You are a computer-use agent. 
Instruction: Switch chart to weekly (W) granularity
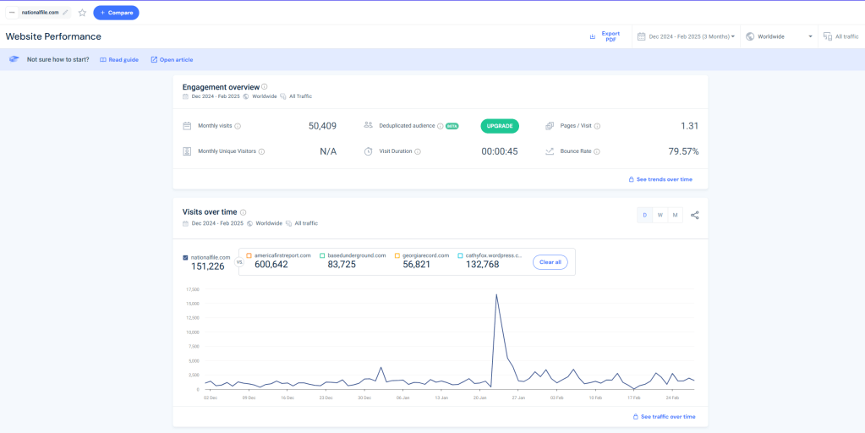coord(660,215)
